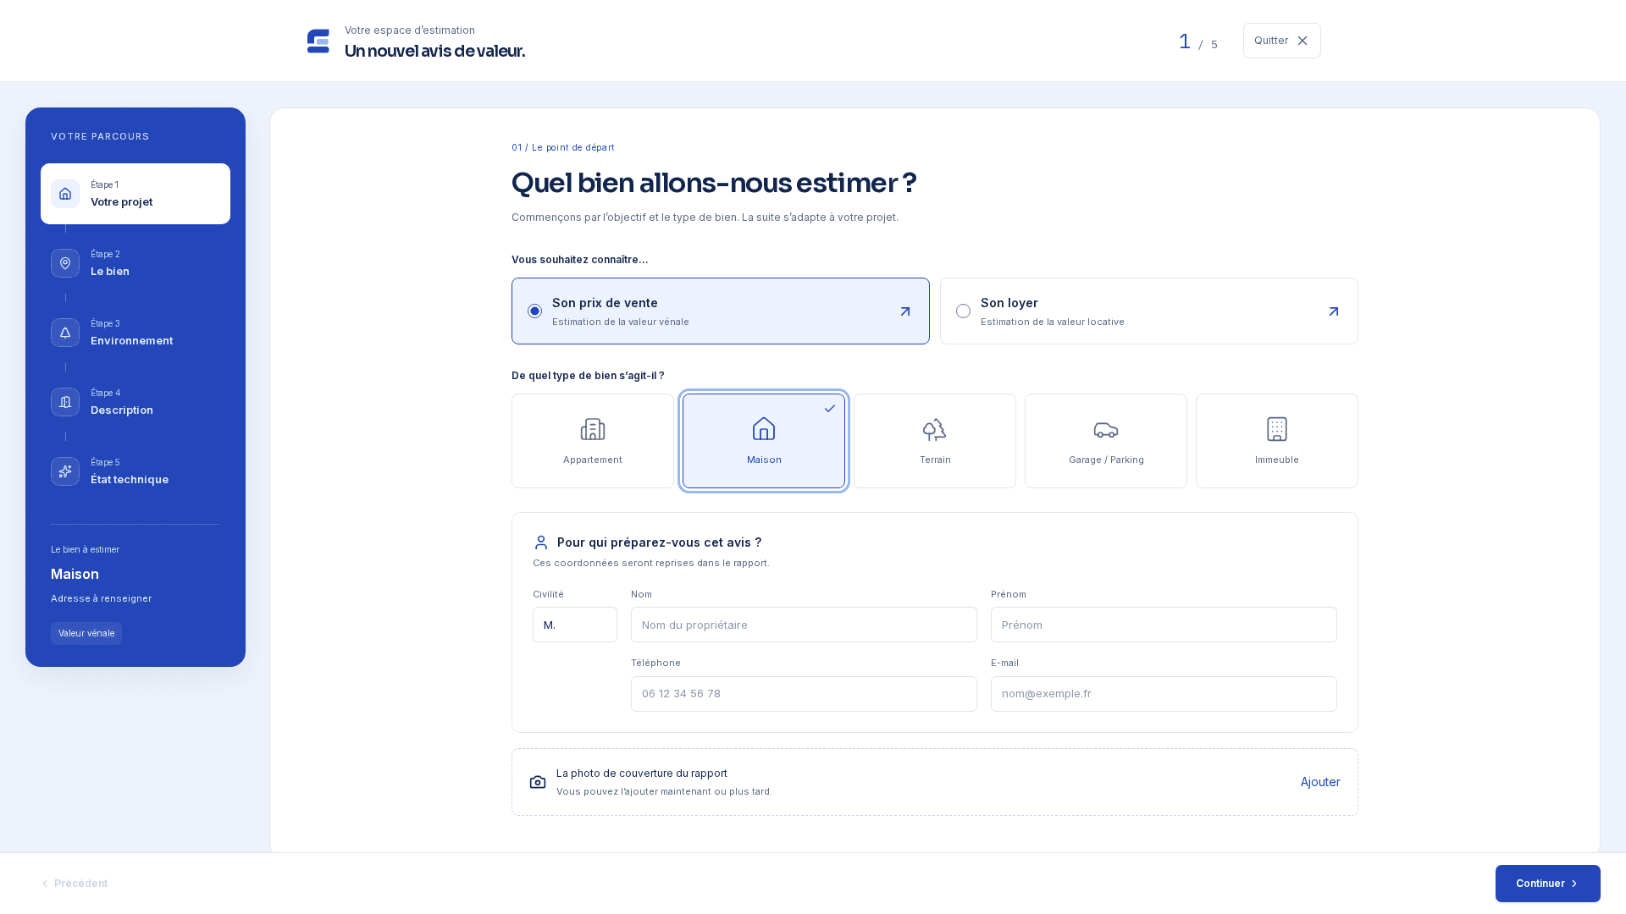Click the Continuer button

pyautogui.click(x=1548, y=884)
